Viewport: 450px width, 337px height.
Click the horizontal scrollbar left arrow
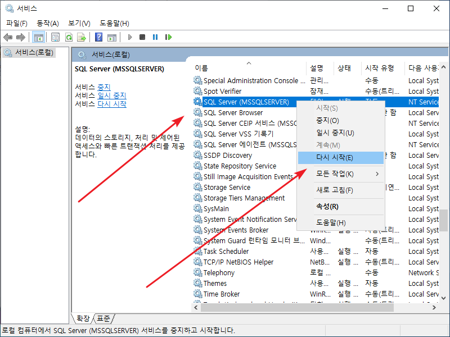click(x=196, y=307)
